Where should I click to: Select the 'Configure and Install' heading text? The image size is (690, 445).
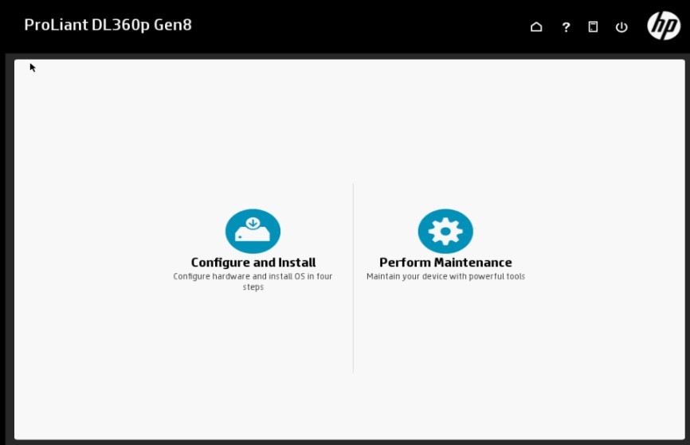click(253, 263)
